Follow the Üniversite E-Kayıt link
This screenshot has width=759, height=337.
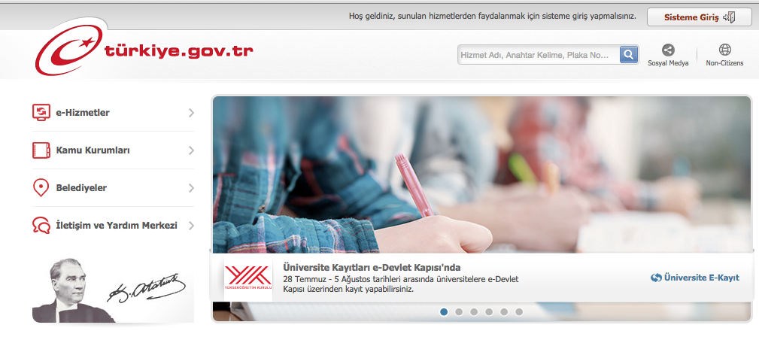(695, 278)
